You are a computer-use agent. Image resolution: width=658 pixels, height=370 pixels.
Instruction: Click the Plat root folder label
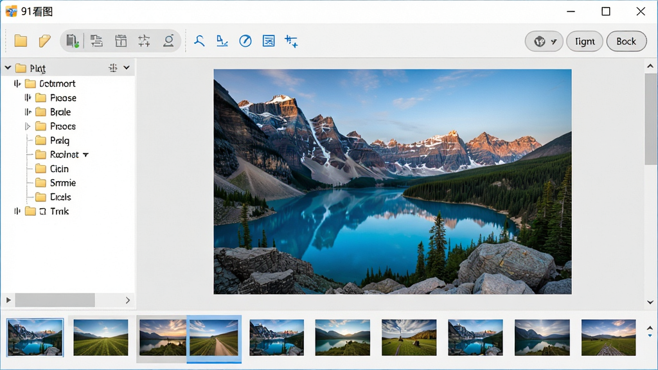pos(37,68)
